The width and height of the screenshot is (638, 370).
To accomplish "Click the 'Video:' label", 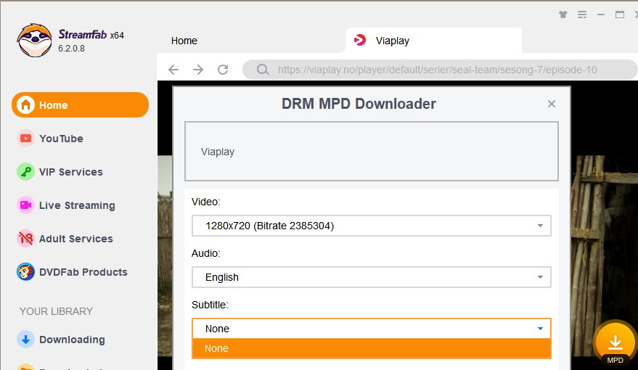I will click(206, 202).
